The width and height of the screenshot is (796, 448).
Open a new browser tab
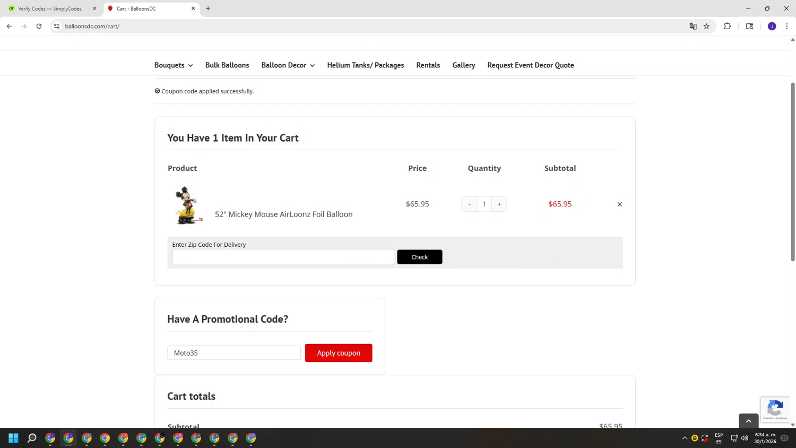point(208,8)
